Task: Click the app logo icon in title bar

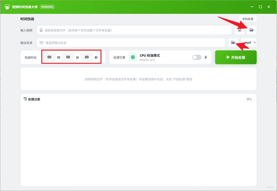Action: [x=7, y=7]
